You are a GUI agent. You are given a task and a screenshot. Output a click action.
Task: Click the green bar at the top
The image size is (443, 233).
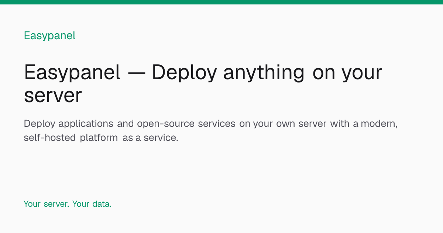point(221,2)
